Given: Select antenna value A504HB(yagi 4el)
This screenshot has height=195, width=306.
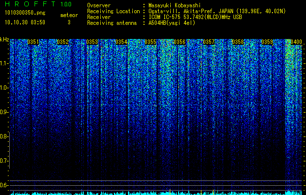Looking at the screenshot, I should coord(172,23).
